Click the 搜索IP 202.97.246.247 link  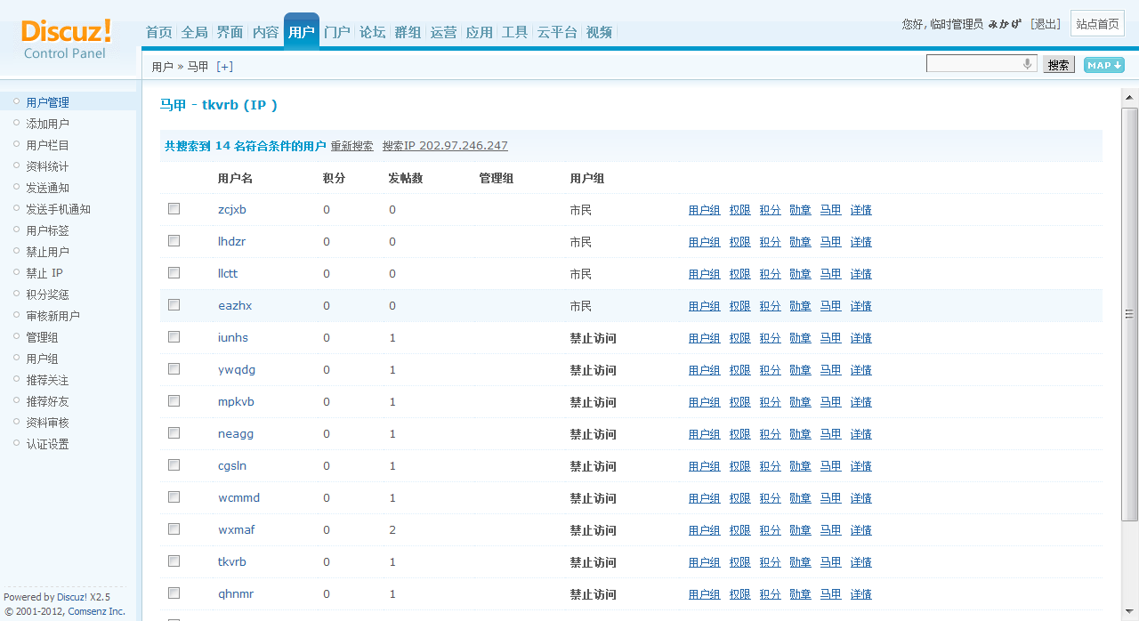point(445,146)
